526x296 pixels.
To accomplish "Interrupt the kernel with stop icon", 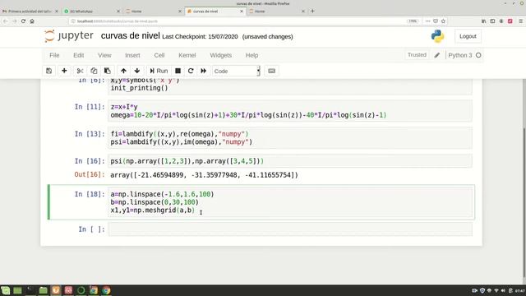I will (x=178, y=71).
